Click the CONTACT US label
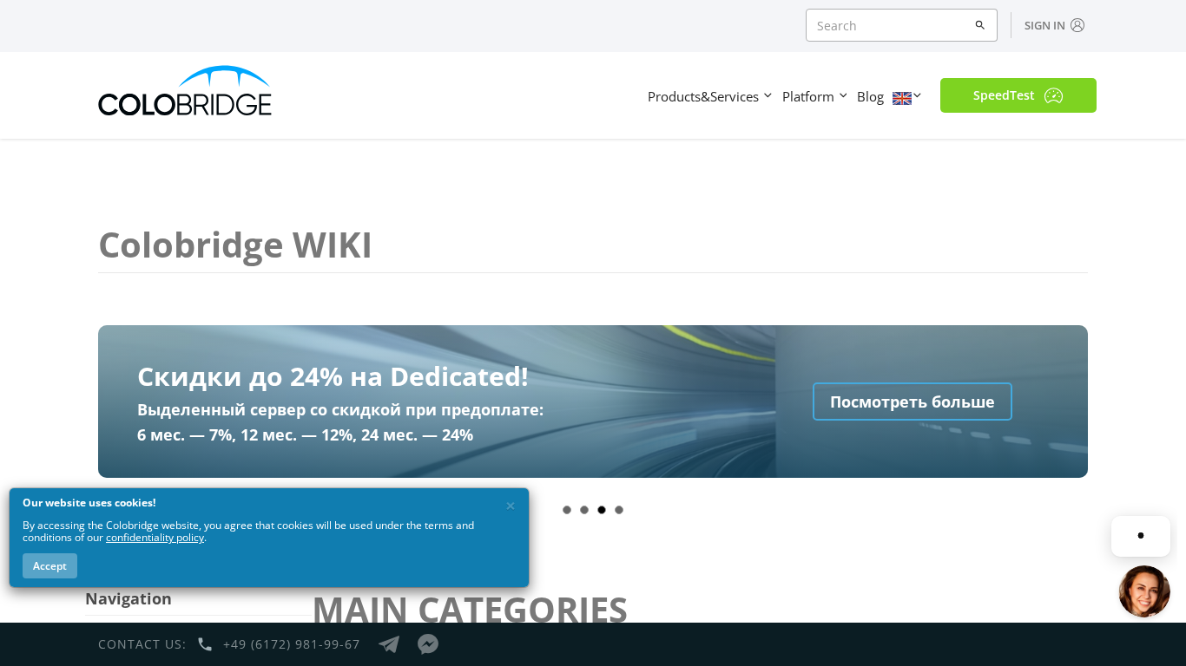The height and width of the screenshot is (666, 1186). click(x=142, y=644)
